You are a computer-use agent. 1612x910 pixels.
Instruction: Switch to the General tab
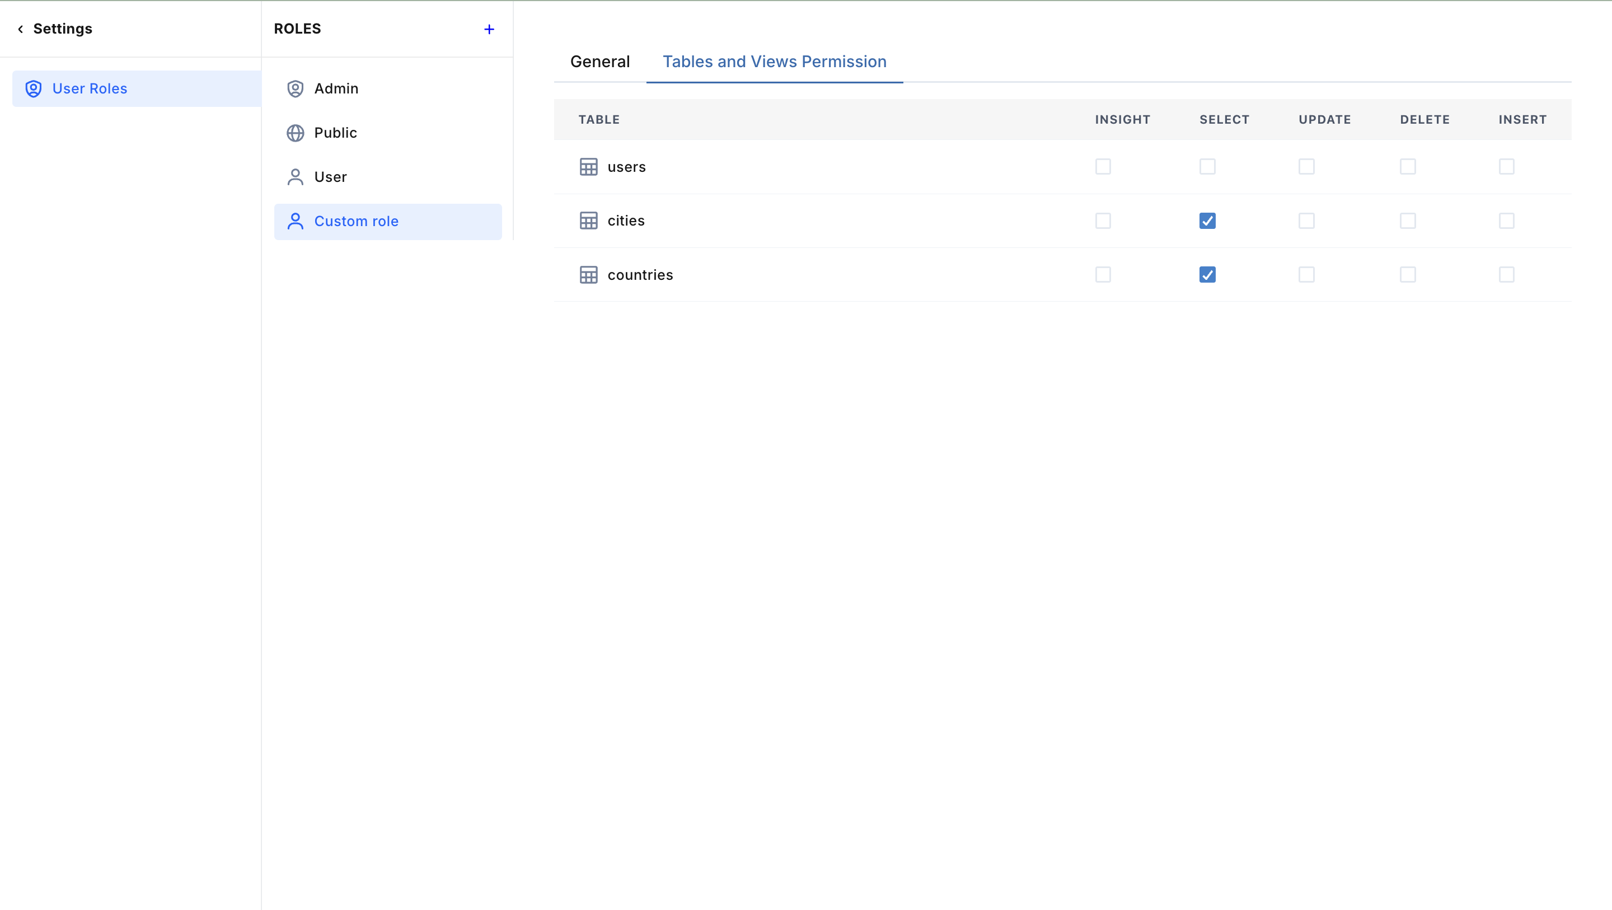pyautogui.click(x=599, y=62)
